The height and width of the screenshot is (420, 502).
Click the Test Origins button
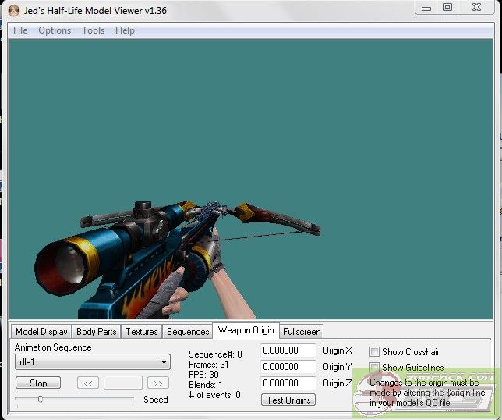pos(288,400)
